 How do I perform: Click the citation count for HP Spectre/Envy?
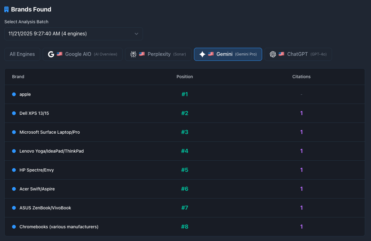point(301,170)
